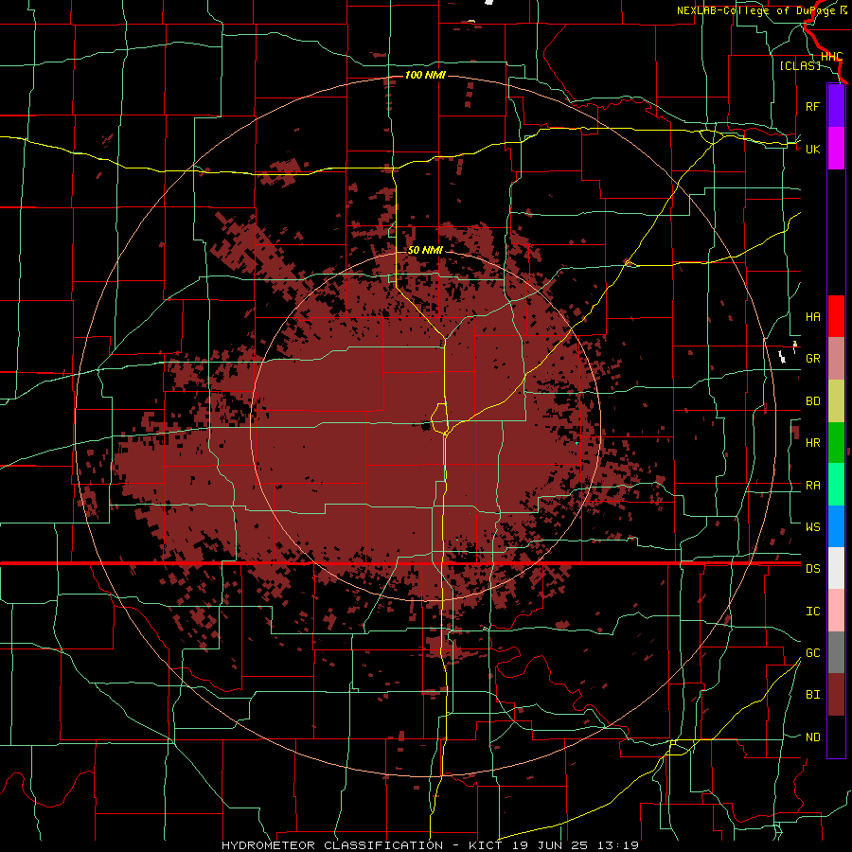This screenshot has height=852, width=852.
Task: Select the GC legend label
Action: pyautogui.click(x=812, y=653)
